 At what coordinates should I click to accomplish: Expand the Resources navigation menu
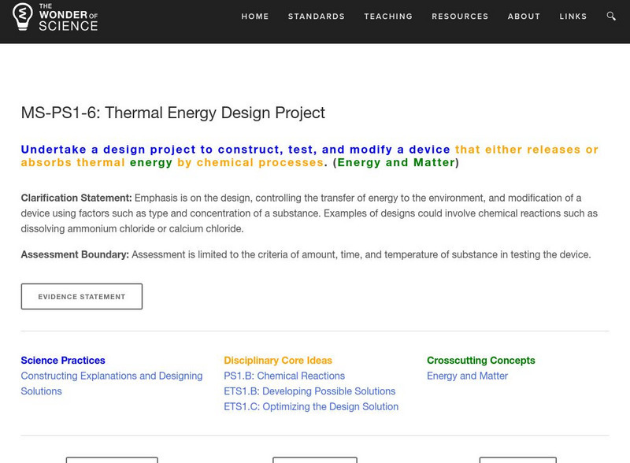pyautogui.click(x=460, y=17)
